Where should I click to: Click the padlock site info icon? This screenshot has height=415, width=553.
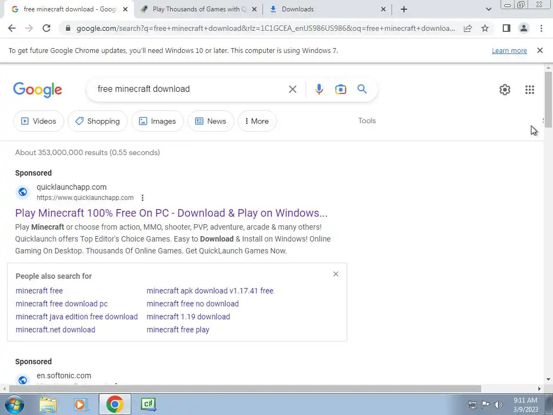[69, 28]
